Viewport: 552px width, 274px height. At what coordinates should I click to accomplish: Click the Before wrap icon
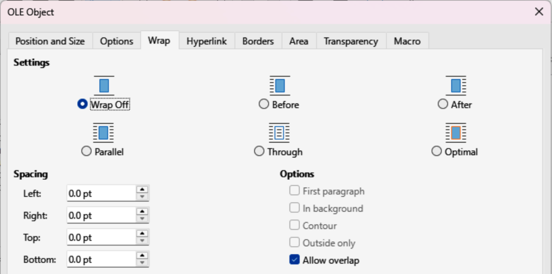tap(280, 85)
